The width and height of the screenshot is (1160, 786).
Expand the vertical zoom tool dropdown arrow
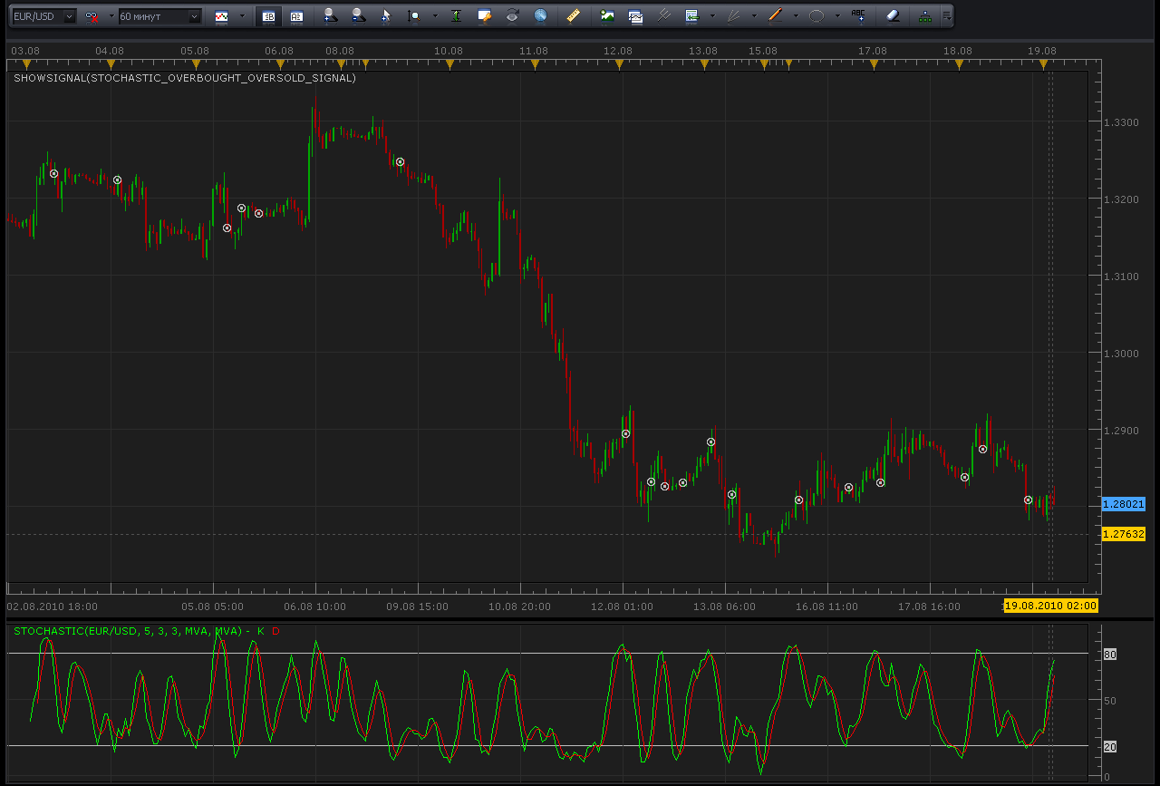[x=435, y=16]
